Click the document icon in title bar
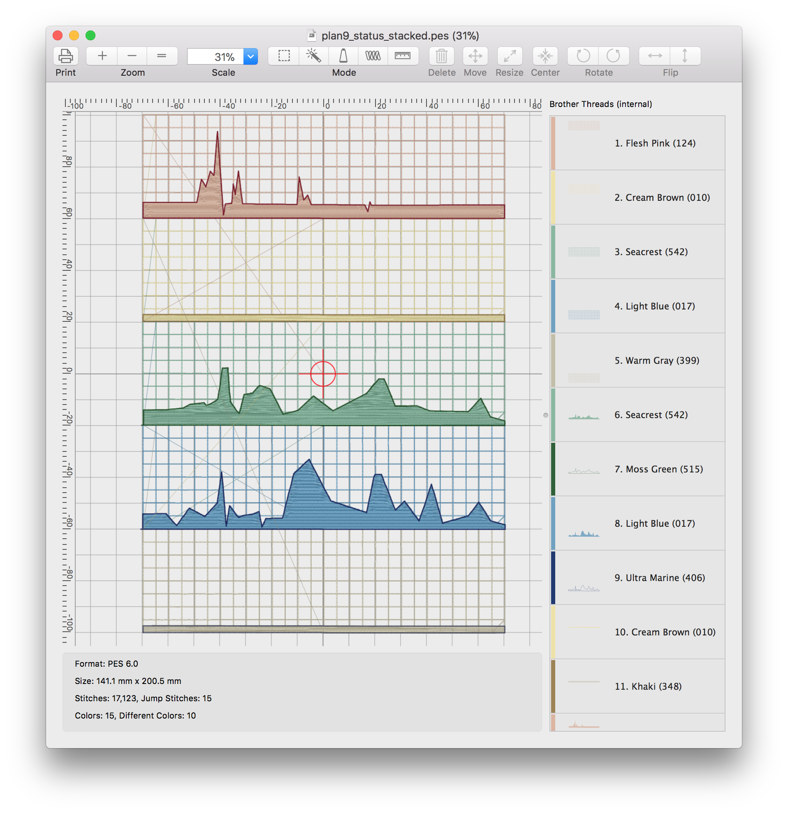This screenshot has width=788, height=814. point(312,36)
